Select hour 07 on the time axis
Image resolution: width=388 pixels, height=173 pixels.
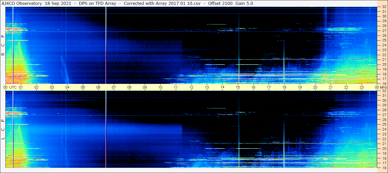tap(114, 87)
